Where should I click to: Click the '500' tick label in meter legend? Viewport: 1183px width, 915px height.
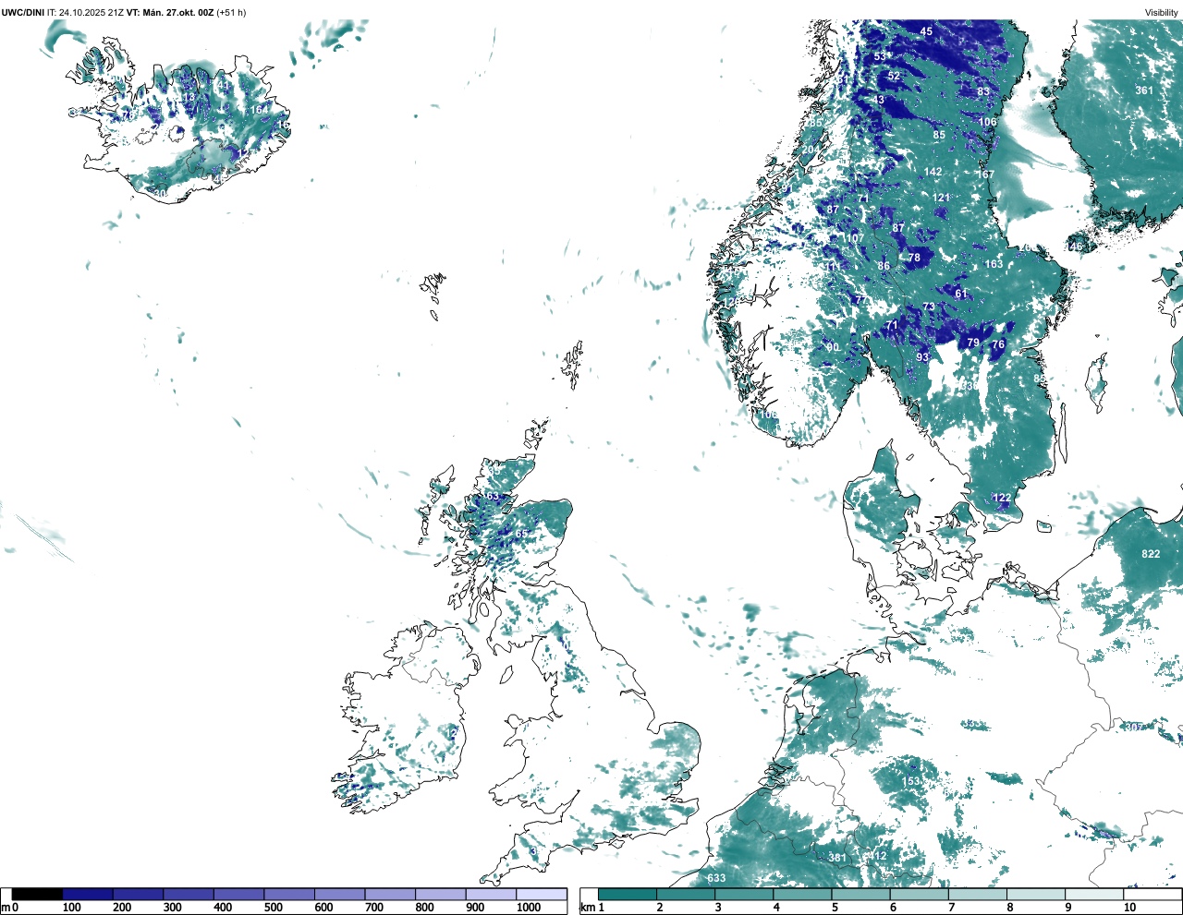[273, 908]
